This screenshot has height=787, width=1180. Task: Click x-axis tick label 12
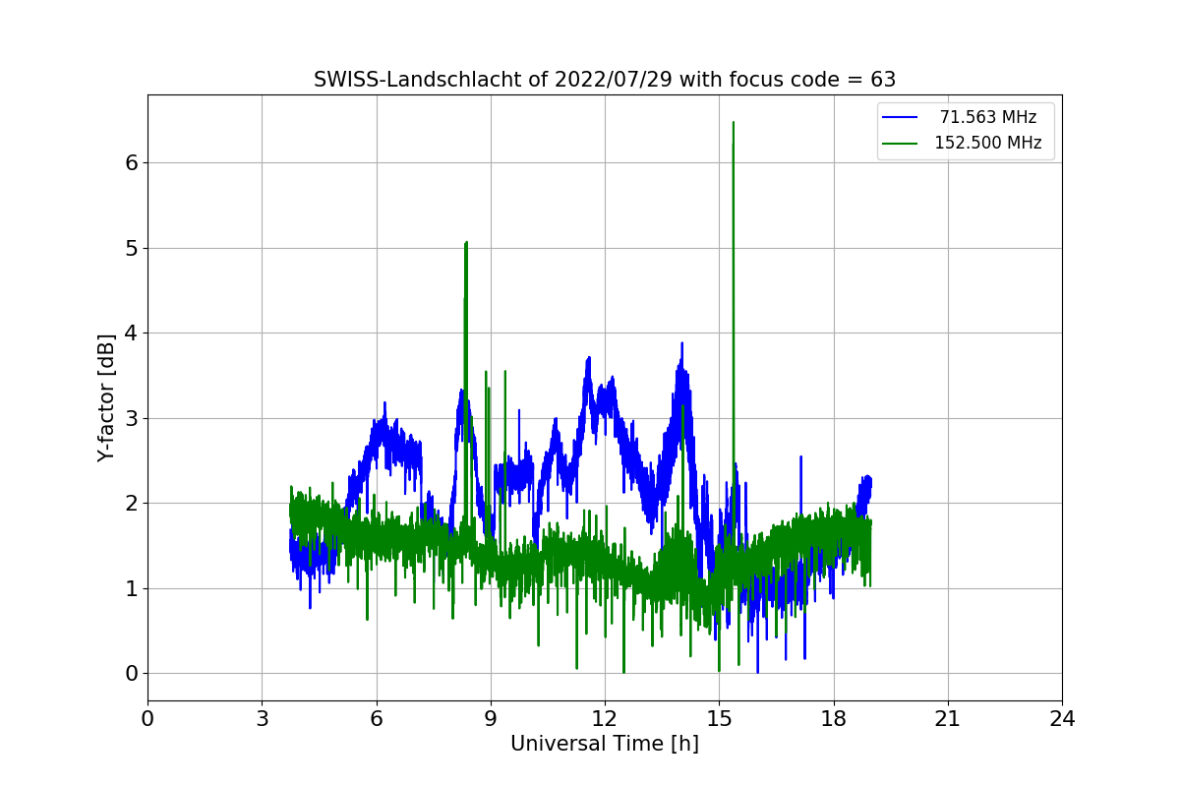pyautogui.click(x=605, y=719)
